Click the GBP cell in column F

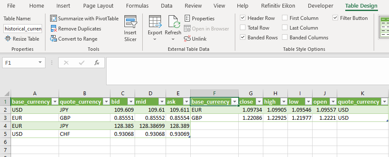[x=214, y=118]
